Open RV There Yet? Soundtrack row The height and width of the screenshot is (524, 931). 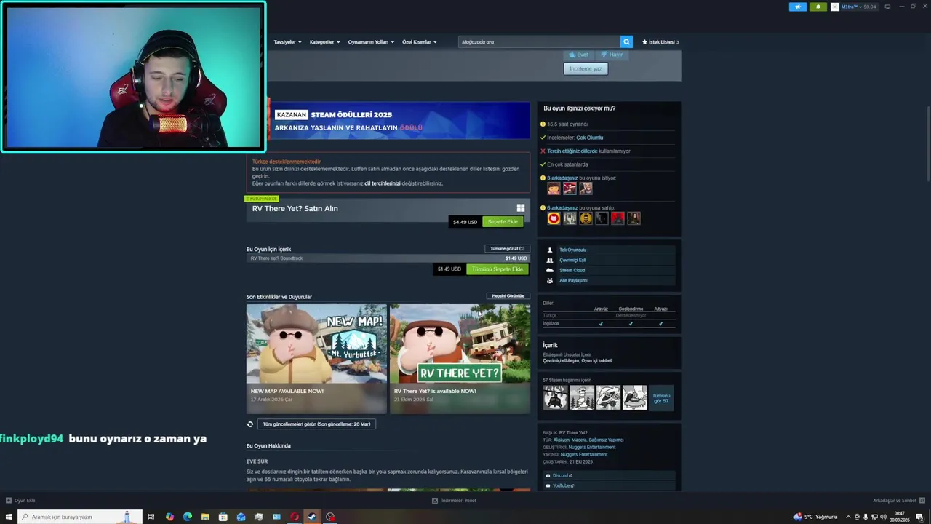[x=388, y=258]
